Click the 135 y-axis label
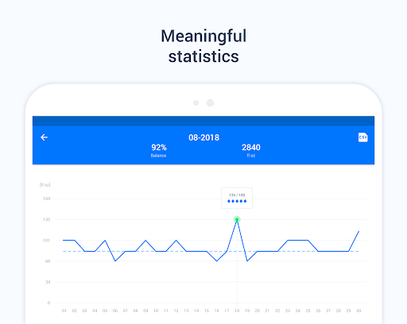Image resolution: width=407 pixels, height=324 pixels. [46, 219]
